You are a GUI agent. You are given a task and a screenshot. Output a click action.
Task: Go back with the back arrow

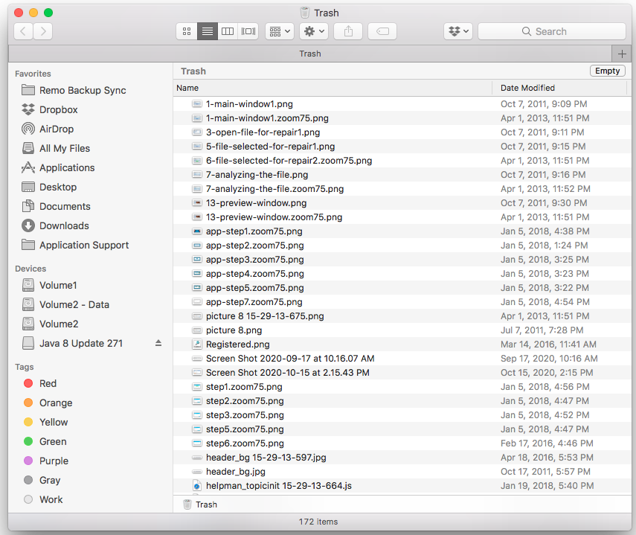click(24, 31)
